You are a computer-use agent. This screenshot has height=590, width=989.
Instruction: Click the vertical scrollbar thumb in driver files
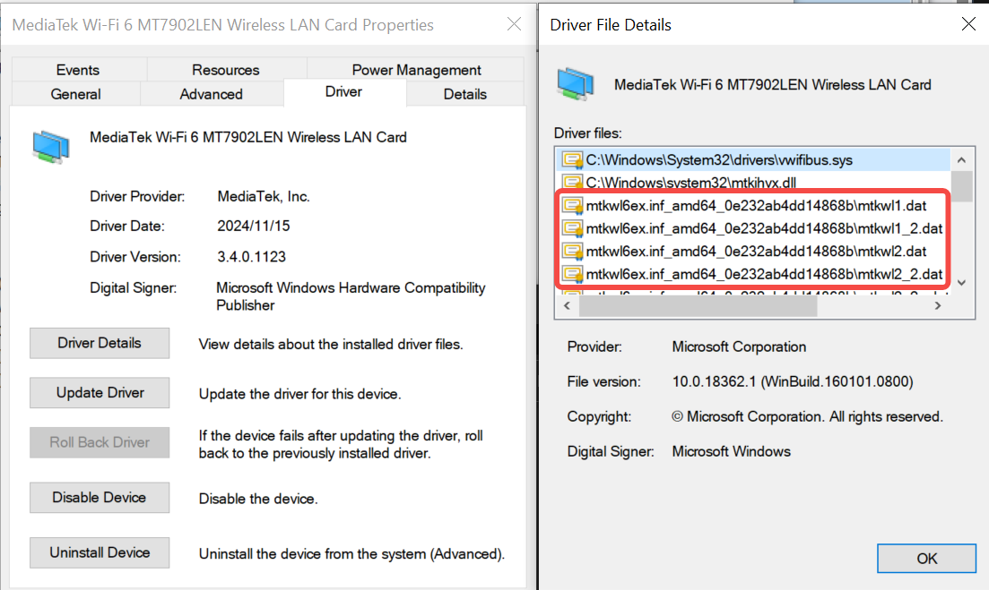click(961, 186)
